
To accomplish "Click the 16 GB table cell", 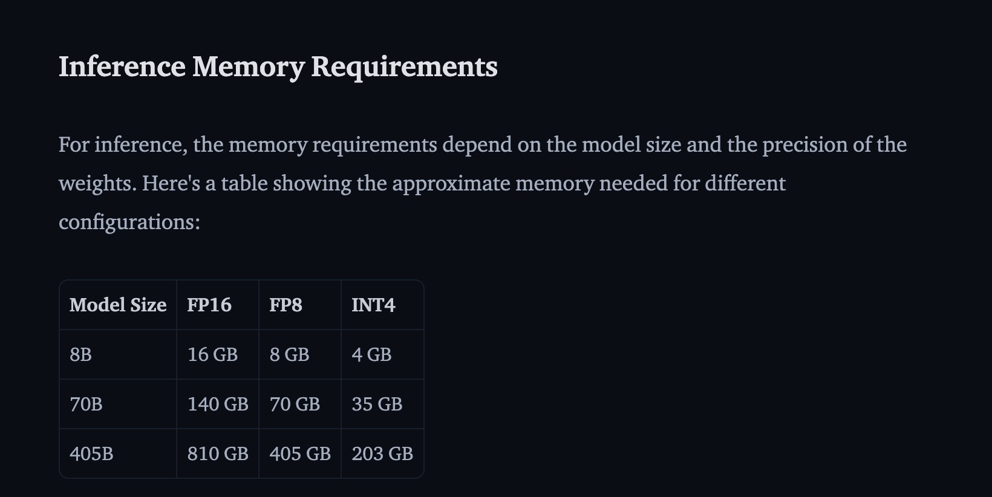I will pos(218,354).
